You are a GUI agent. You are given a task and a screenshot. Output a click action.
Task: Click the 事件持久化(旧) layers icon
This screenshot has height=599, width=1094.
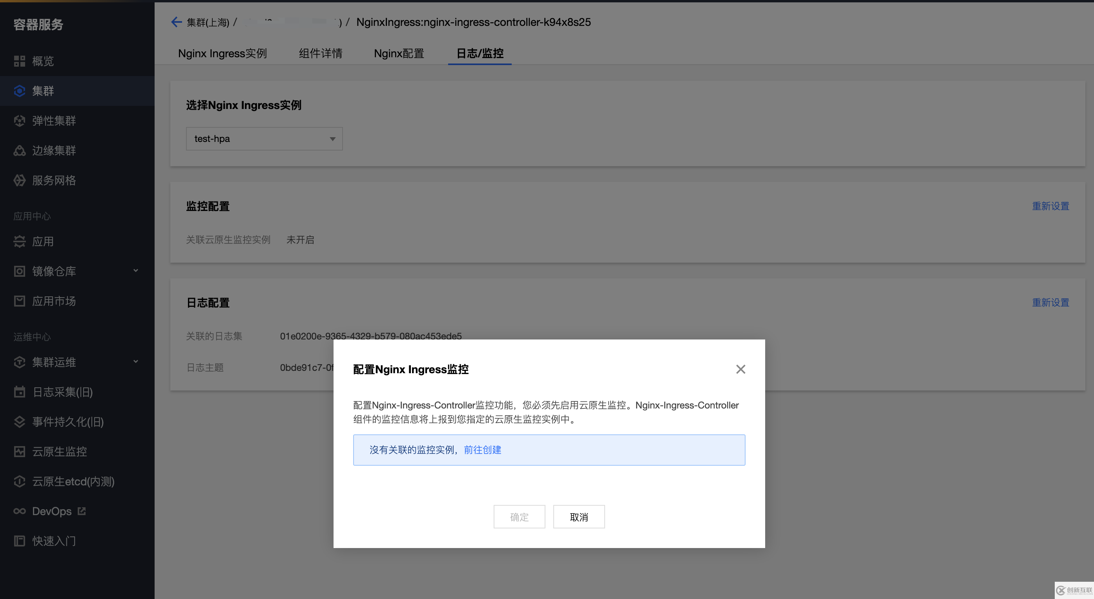20,422
